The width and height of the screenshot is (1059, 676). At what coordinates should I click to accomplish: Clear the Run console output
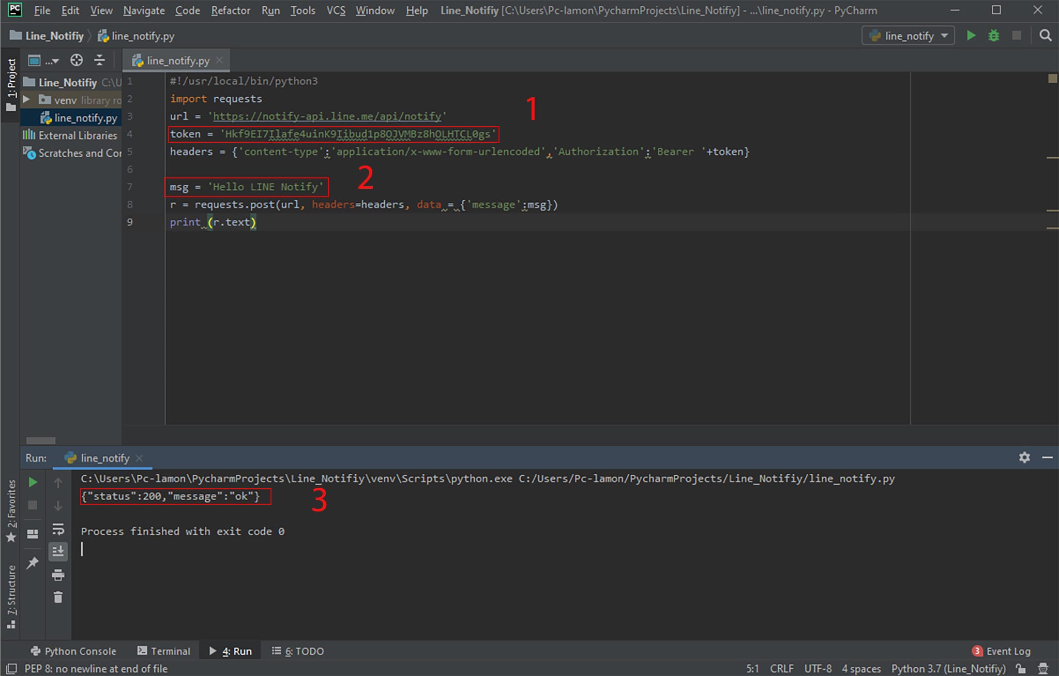pyautogui.click(x=58, y=597)
